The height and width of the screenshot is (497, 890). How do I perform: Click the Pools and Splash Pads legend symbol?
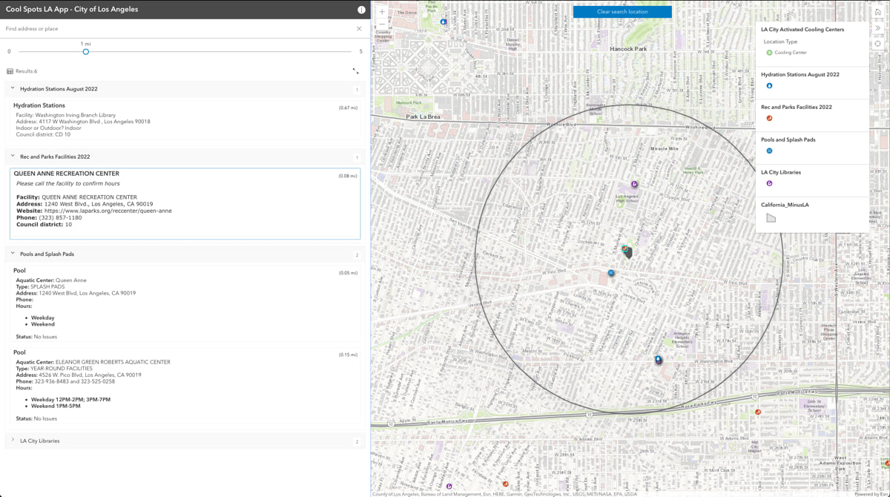pos(769,151)
